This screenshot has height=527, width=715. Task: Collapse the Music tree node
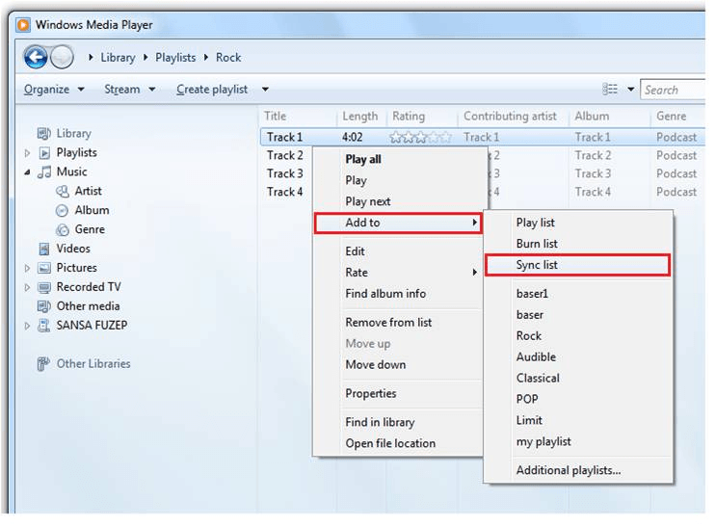click(27, 172)
